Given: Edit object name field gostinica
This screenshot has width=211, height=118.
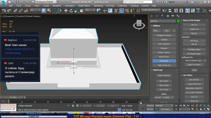Looking at the screenshot, I should [163, 21].
